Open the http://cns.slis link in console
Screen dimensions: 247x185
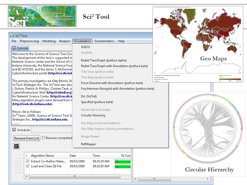[61, 96]
